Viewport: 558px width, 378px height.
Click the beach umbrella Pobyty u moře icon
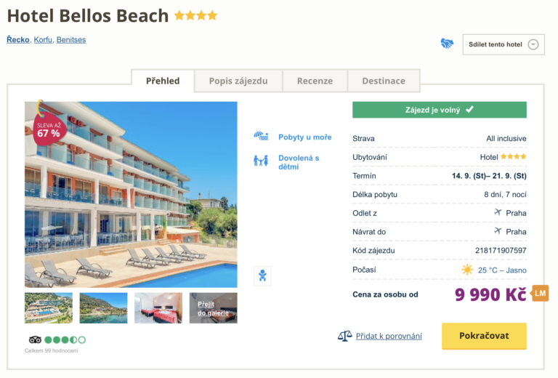pos(261,136)
